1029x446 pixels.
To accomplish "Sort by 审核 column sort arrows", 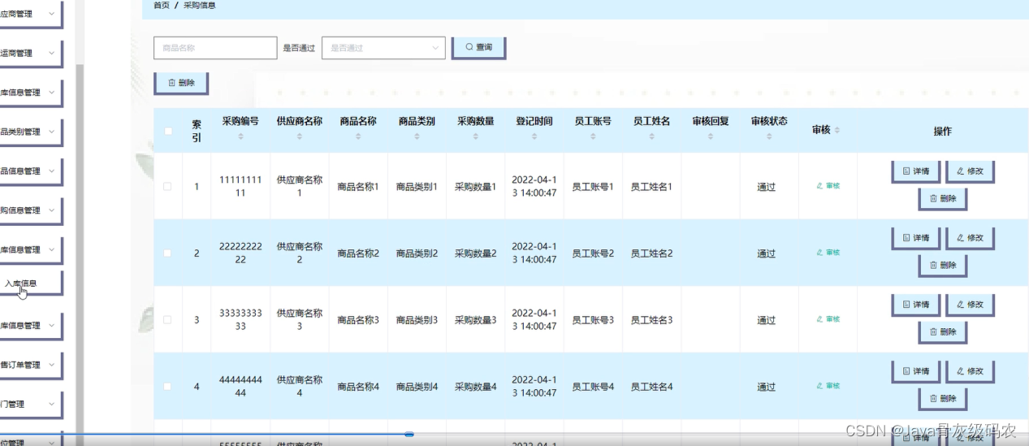I will click(x=837, y=130).
